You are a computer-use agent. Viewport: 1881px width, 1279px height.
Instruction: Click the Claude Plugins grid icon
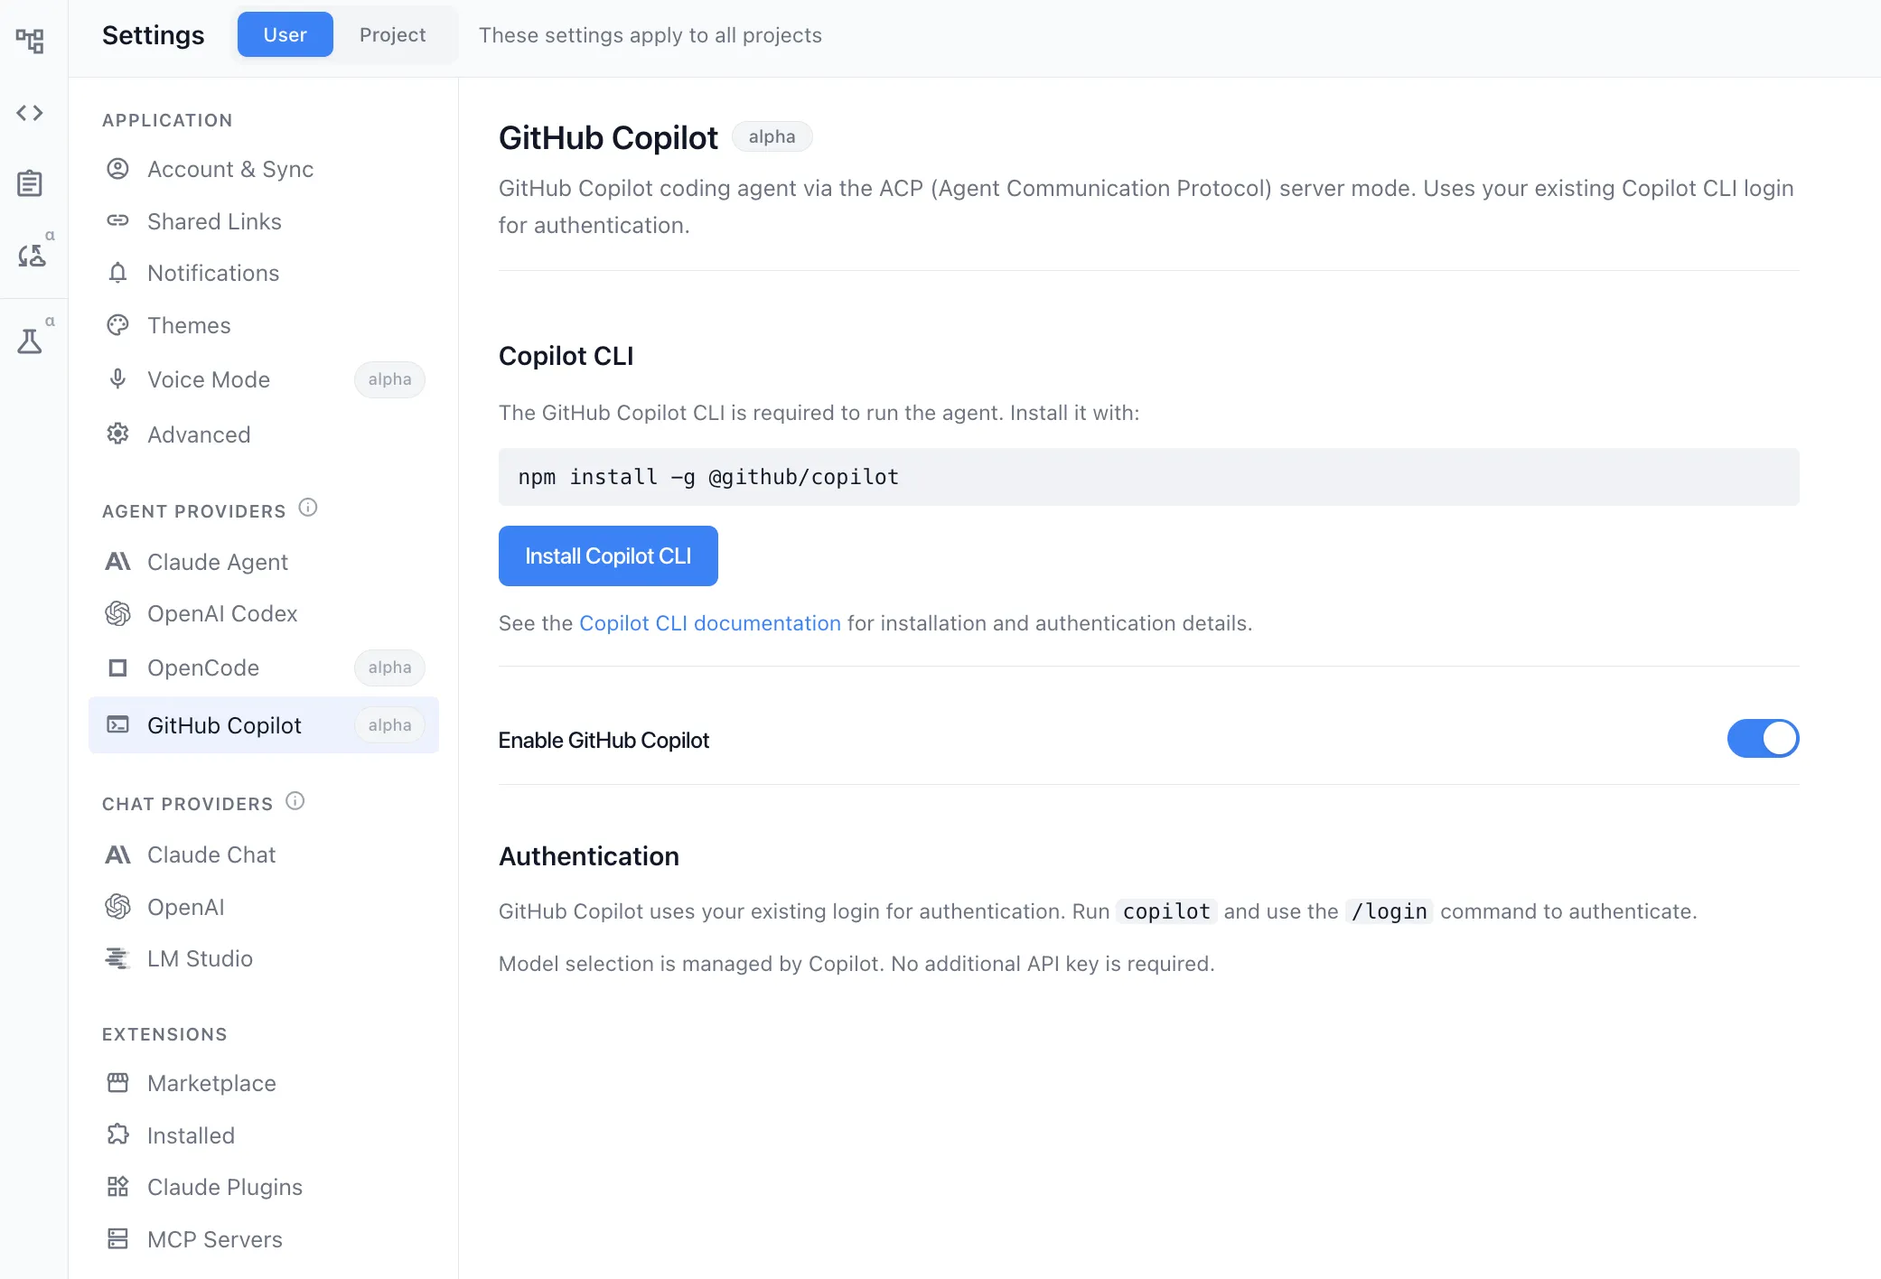point(118,1187)
